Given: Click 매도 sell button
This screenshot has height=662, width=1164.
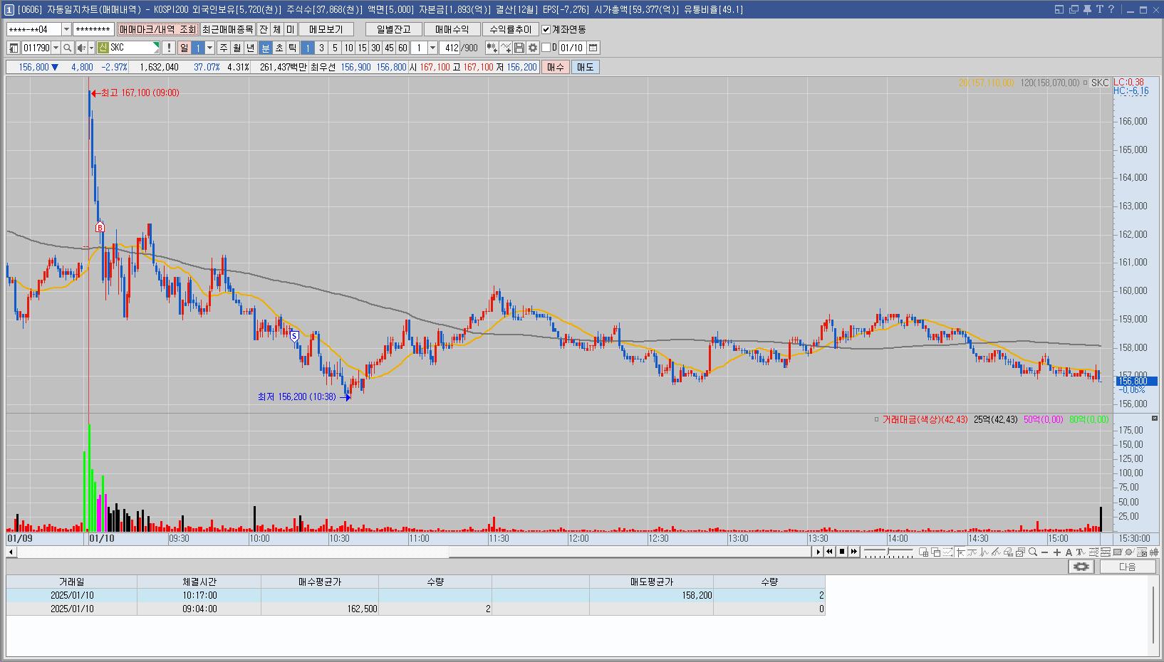Looking at the screenshot, I should point(585,67).
